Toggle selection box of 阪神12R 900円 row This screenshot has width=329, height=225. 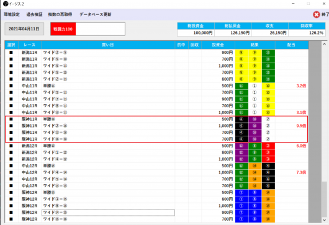point(11,213)
